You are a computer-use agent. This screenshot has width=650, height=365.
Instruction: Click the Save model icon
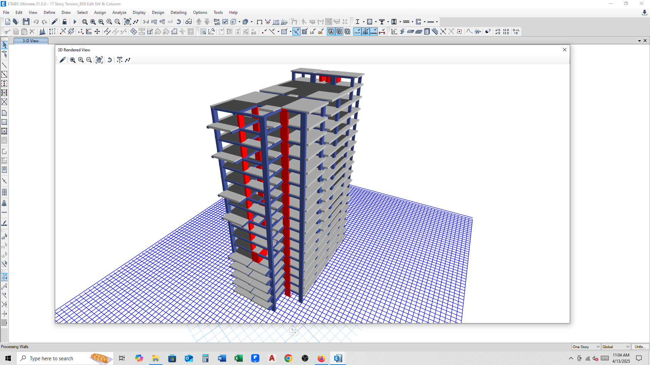coord(26,22)
